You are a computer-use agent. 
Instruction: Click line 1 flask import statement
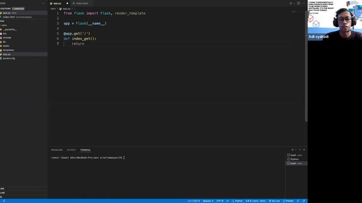pyautogui.click(x=105, y=14)
